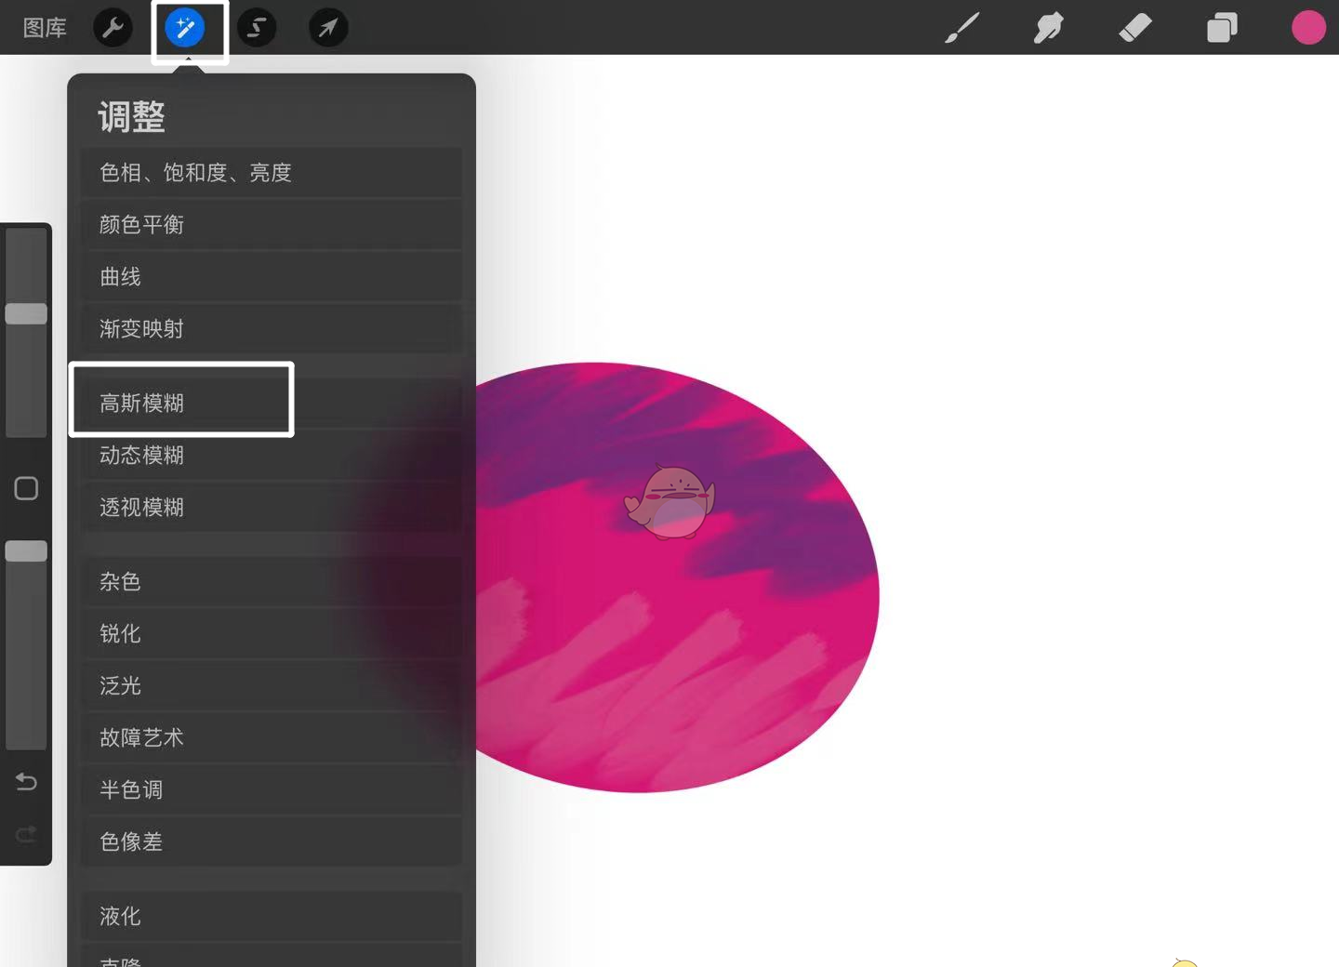
Task: Apply the 色像差 effect
Action: coord(272,841)
